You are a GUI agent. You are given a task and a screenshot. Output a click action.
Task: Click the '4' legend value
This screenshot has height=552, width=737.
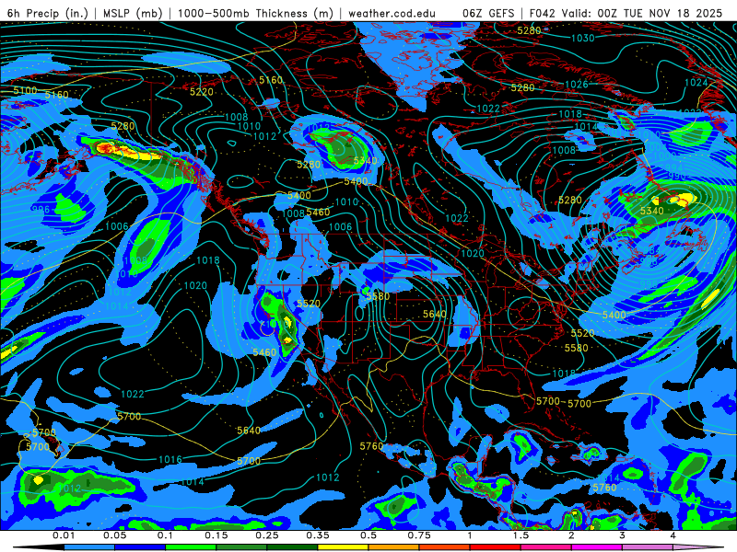(673, 535)
